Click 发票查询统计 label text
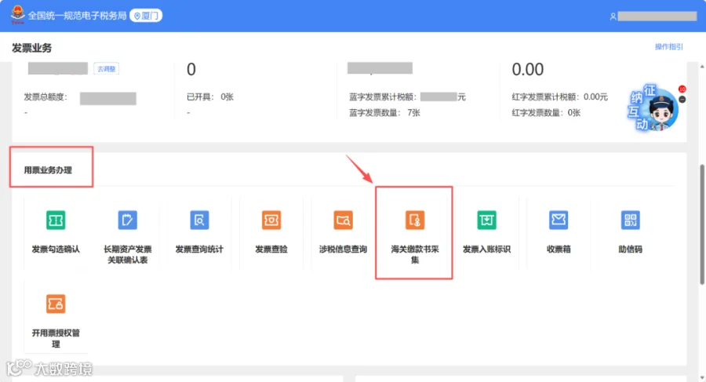This screenshot has height=382, width=706. 199,249
